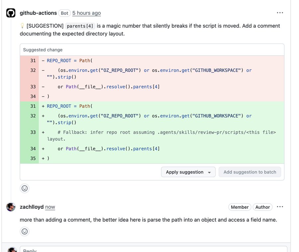Image resolution: width=299 pixels, height=252 pixels.
Task: Click the 'now' timestamp link
Action: coord(50,207)
